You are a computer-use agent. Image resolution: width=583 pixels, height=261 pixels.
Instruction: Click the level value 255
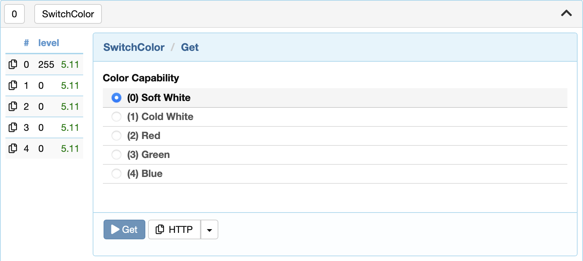pos(46,64)
